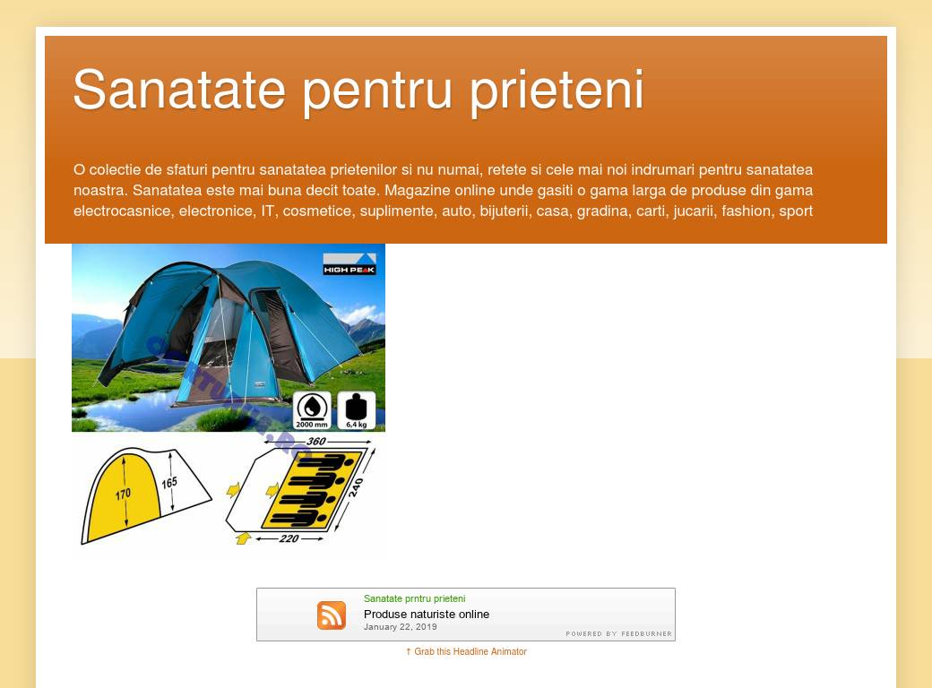The width and height of the screenshot is (932, 688).
Task: Click the 6,4 kg weight icon
Action: point(356,410)
